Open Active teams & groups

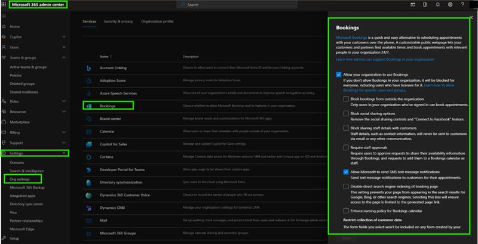pos(28,67)
